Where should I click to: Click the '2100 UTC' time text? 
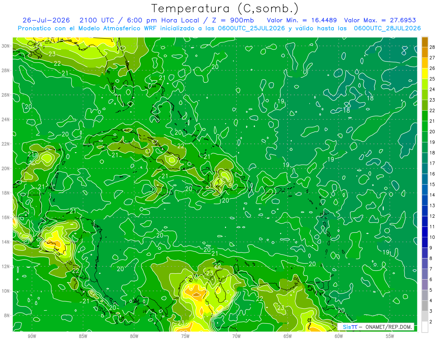point(97,20)
